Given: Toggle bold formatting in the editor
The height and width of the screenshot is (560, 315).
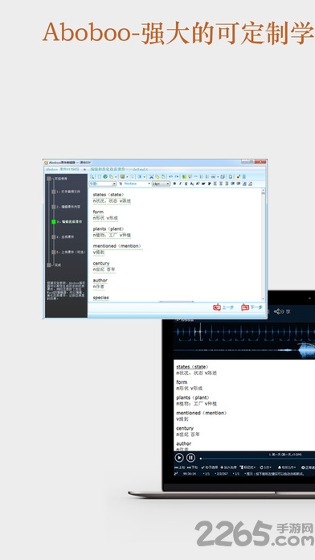Looking at the screenshot, I should tap(174, 183).
